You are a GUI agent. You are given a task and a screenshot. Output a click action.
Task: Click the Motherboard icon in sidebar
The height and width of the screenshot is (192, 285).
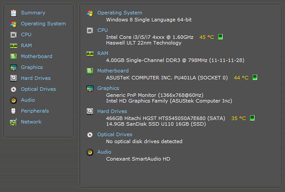(14, 56)
